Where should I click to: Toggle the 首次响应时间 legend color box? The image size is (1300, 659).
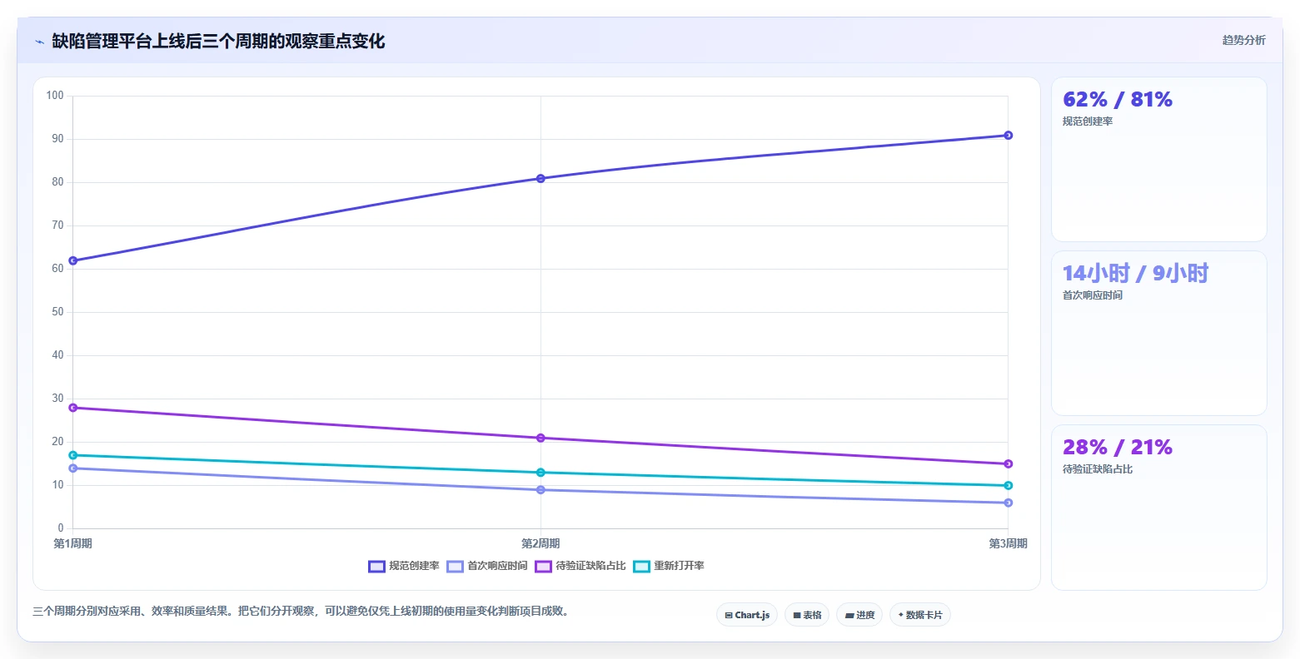455,566
